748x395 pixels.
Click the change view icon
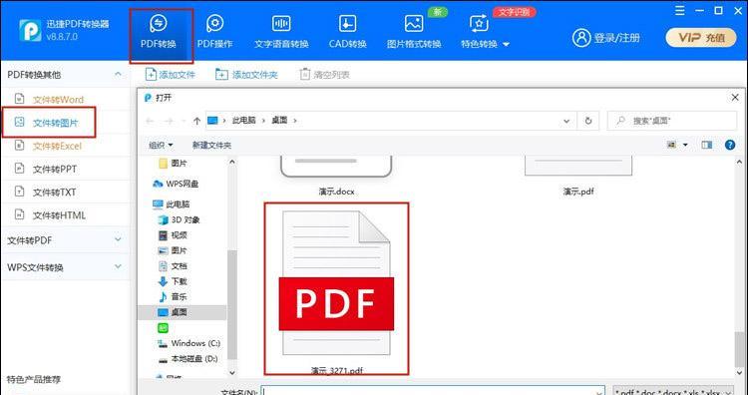672,145
